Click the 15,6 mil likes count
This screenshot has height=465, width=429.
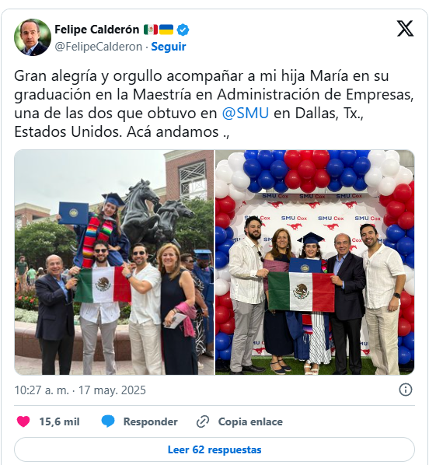(59, 421)
